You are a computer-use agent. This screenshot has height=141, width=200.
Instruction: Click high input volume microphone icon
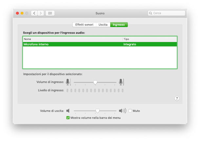pos(121,82)
